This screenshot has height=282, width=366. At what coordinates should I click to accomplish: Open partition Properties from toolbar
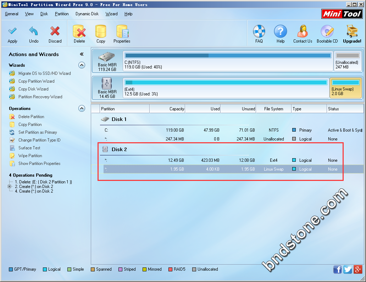point(122,34)
